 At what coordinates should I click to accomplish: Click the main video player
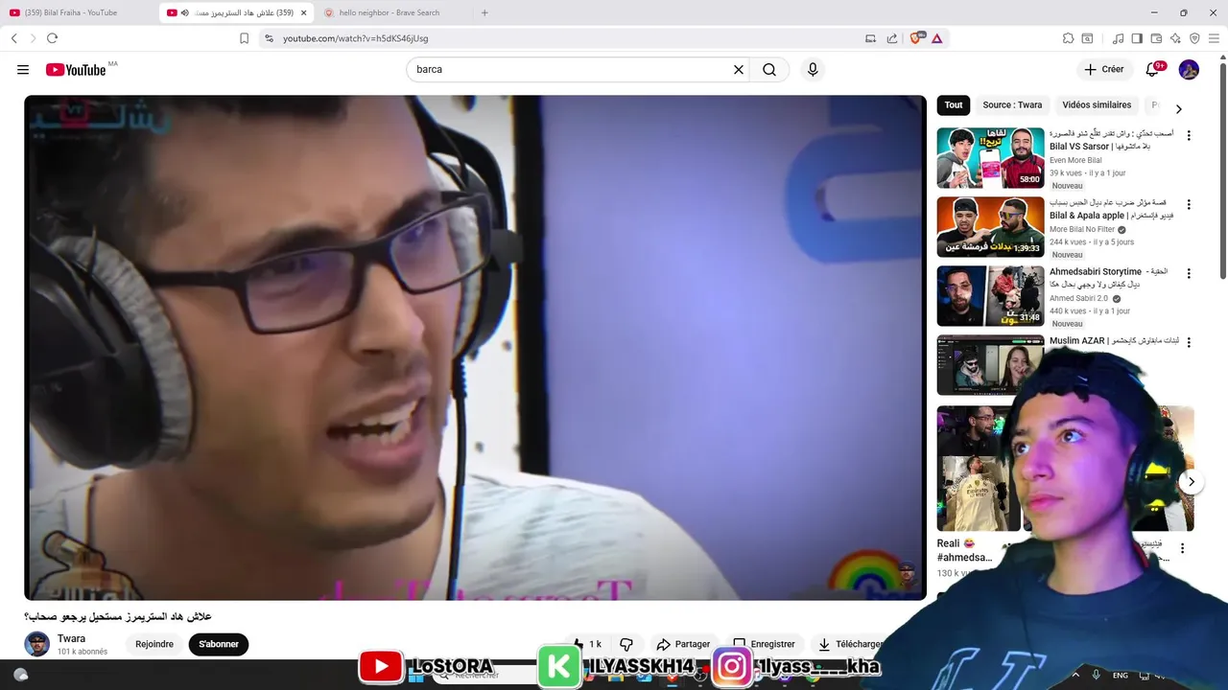point(475,348)
